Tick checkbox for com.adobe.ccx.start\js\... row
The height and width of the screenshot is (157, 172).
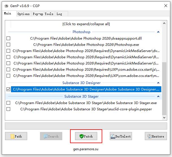tap(8, 70)
